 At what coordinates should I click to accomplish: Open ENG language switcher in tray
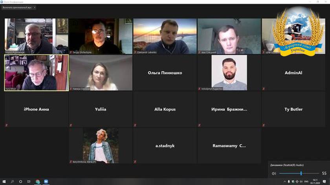(x=306, y=181)
